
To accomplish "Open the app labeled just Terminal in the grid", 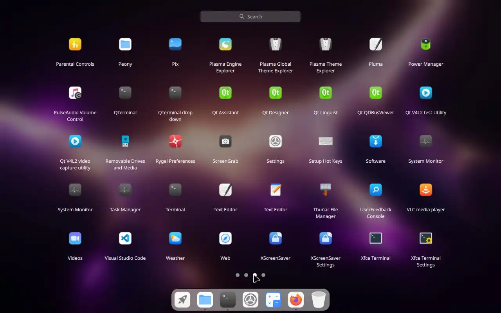I will tap(175, 190).
